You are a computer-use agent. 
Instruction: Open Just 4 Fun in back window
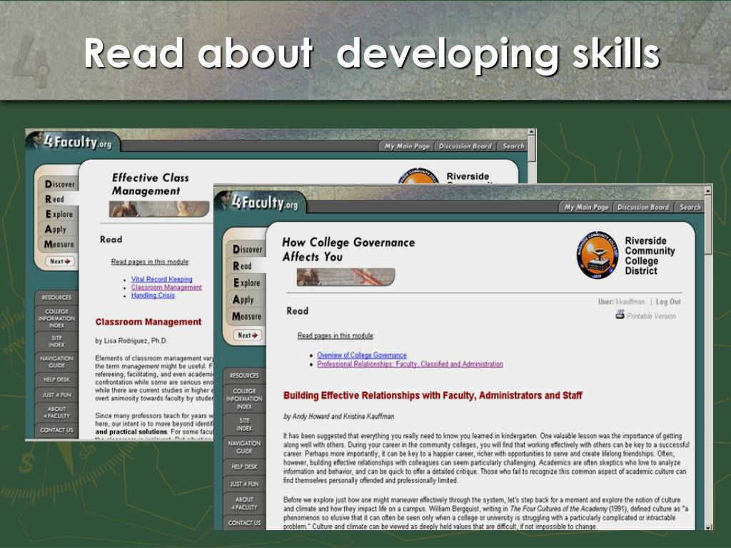(57, 395)
